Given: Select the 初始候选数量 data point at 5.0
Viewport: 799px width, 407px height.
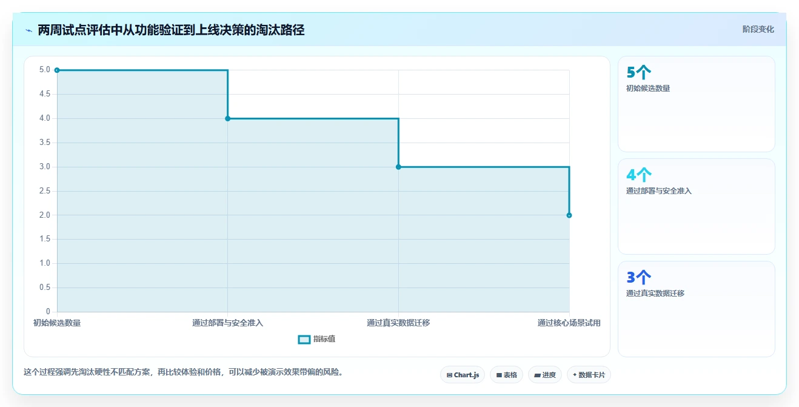Looking at the screenshot, I should pyautogui.click(x=57, y=70).
